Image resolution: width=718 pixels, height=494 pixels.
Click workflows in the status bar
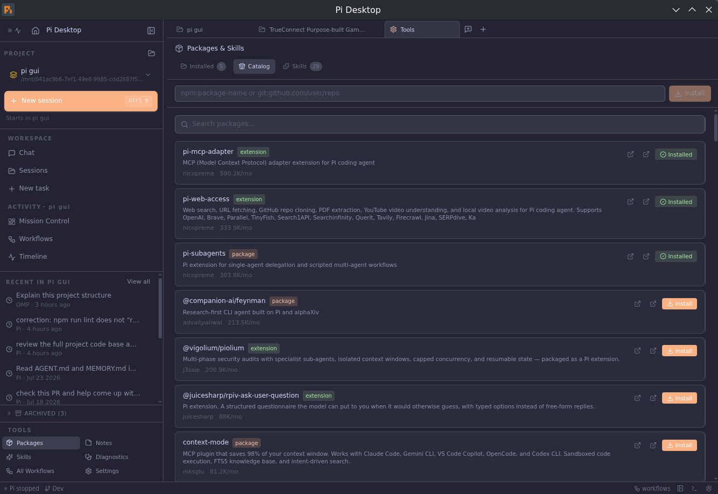(x=652, y=489)
